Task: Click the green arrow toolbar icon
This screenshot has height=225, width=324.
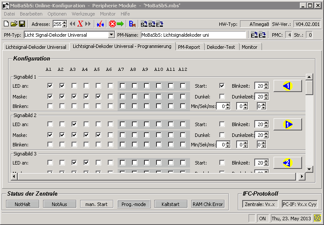Action: tap(120, 24)
